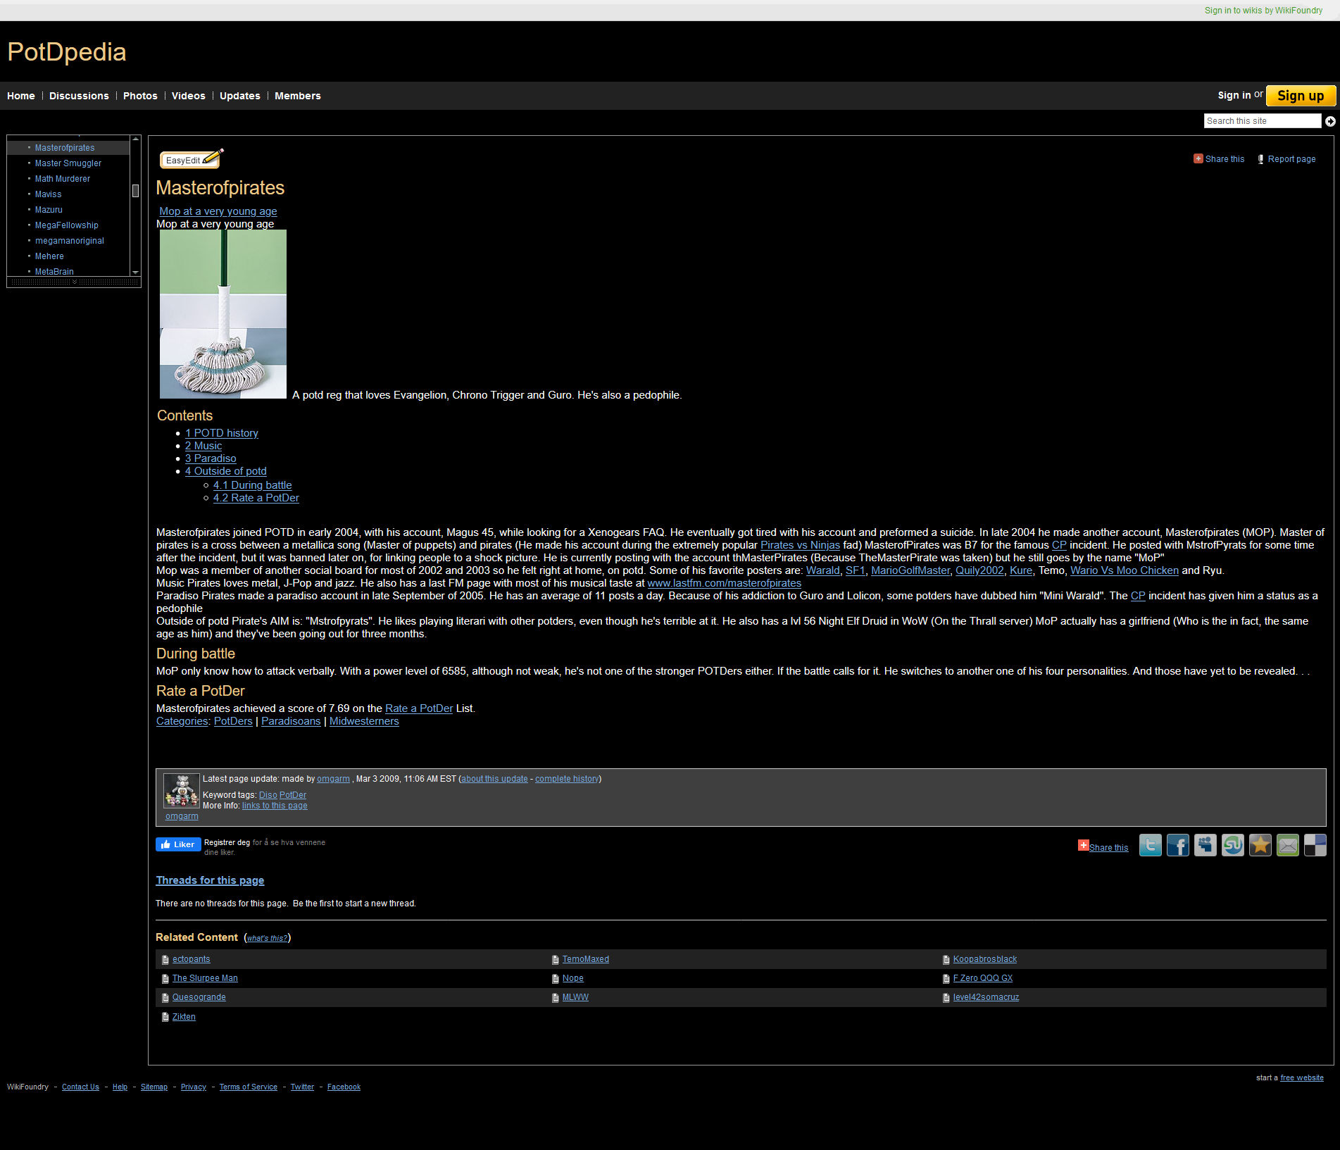This screenshot has height=1150, width=1340.
Task: Click the ectopants page icon
Action: click(x=165, y=959)
